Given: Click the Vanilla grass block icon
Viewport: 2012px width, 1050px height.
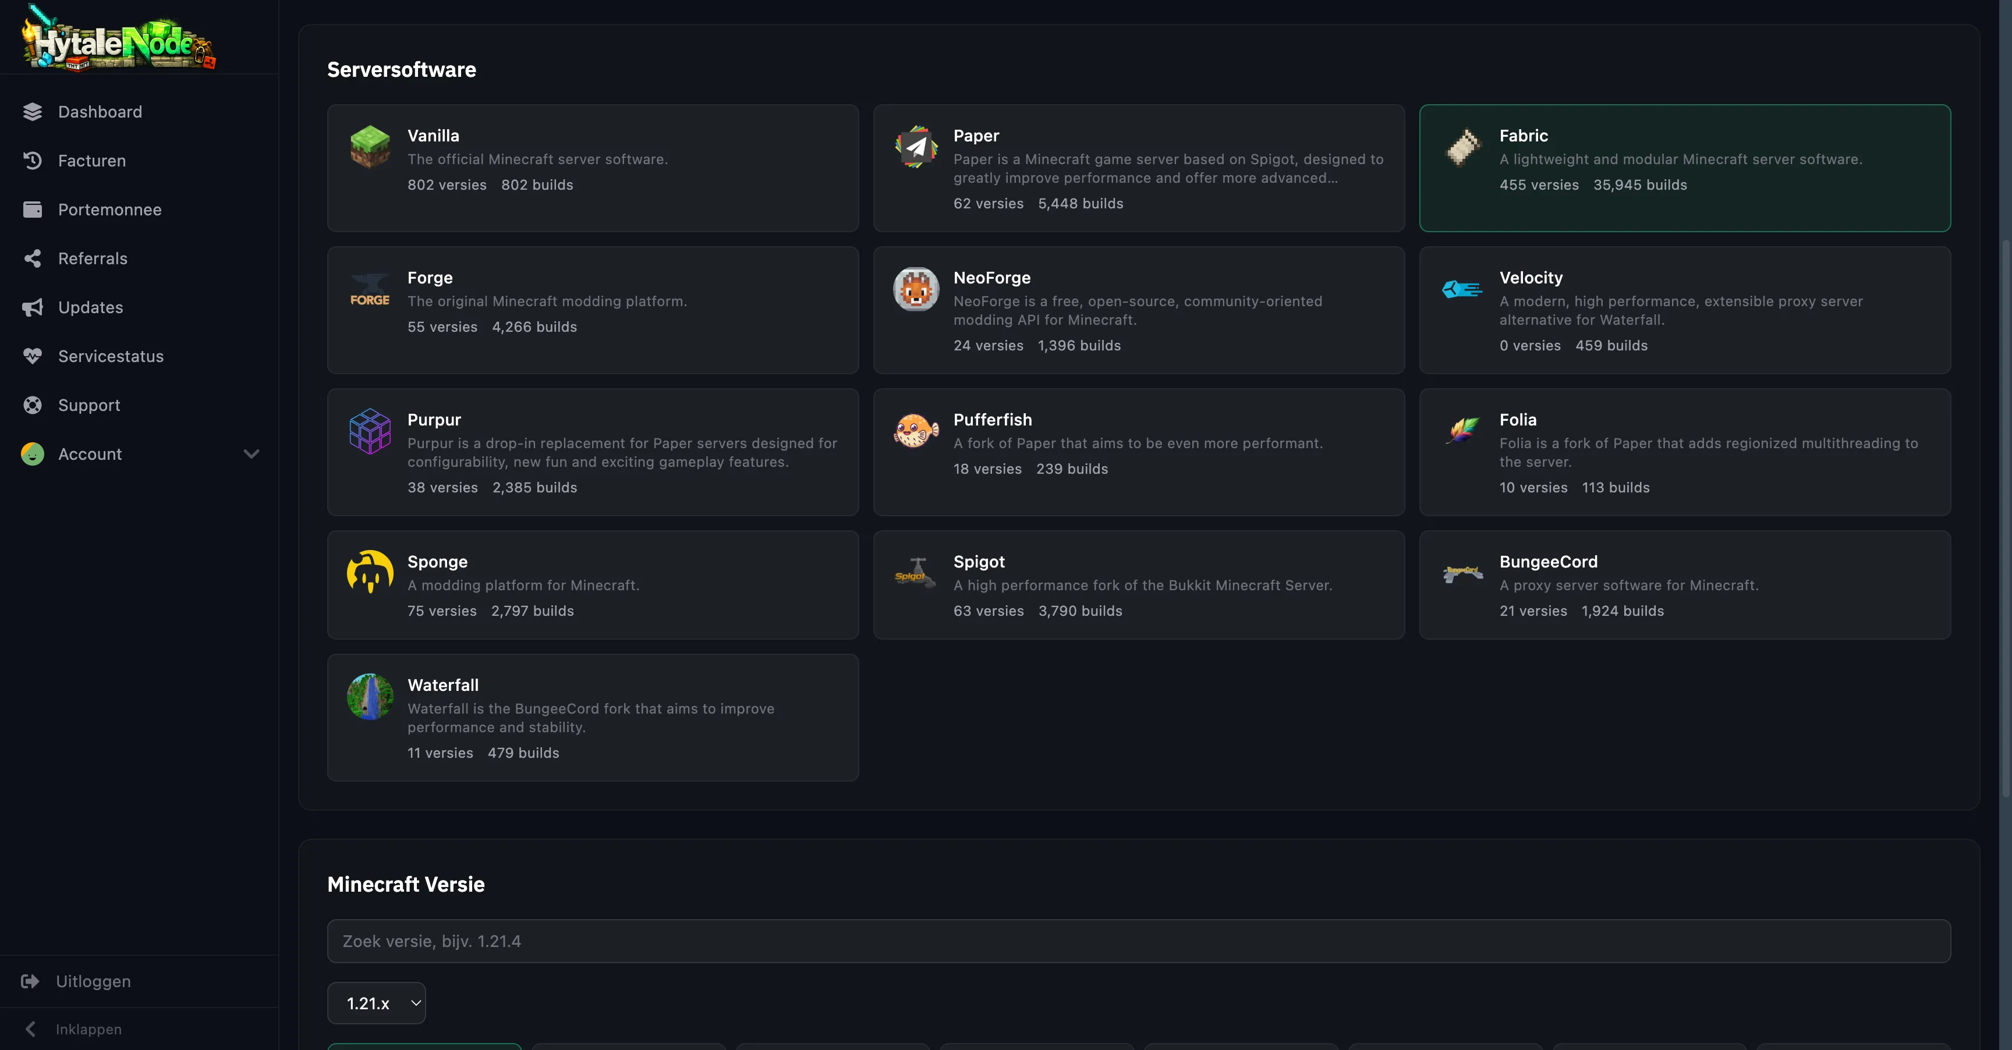Looking at the screenshot, I should pos(370,147).
